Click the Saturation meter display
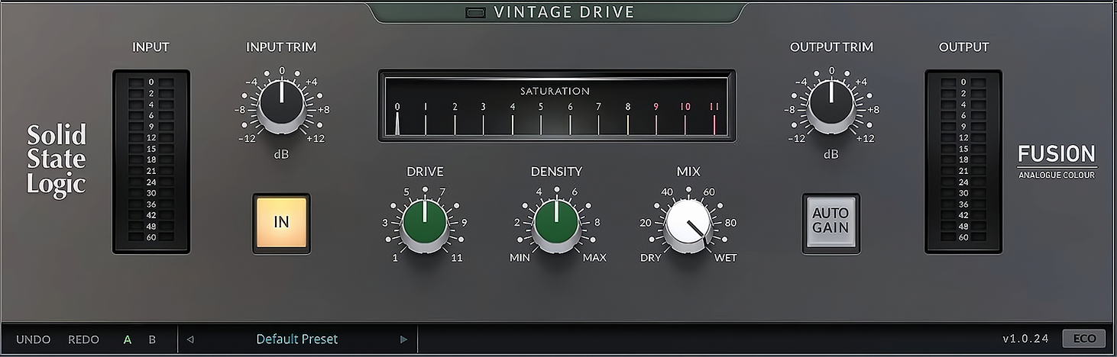 pyautogui.click(x=556, y=106)
